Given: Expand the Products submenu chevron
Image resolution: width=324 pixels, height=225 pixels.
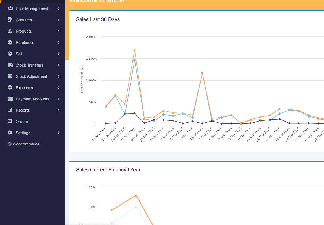Looking at the screenshot, I should click(x=58, y=31).
